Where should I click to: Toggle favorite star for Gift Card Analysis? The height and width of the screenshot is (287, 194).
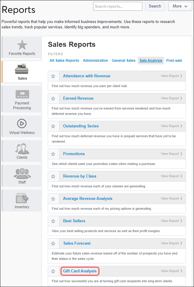[53, 271]
